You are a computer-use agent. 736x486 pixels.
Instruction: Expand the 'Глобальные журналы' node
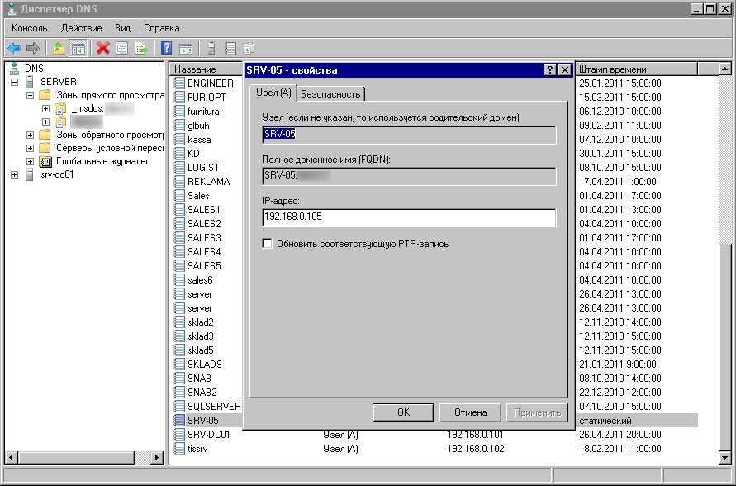(31, 161)
